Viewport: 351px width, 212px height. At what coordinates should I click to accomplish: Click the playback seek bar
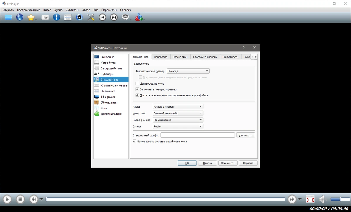pyautogui.click(x=166, y=199)
